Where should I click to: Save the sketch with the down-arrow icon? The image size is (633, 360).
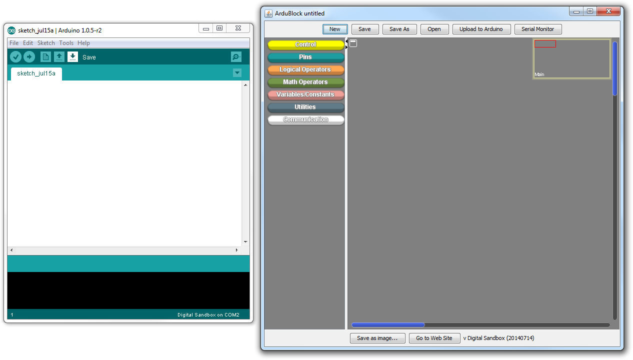tap(72, 57)
